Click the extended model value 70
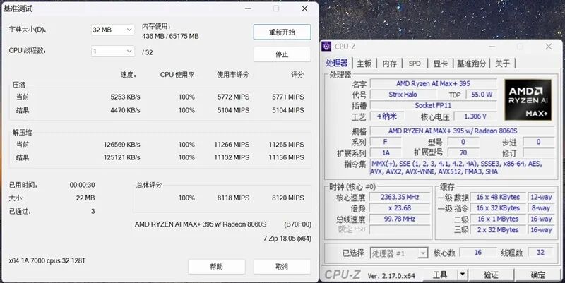565x283 pixels. (463, 152)
